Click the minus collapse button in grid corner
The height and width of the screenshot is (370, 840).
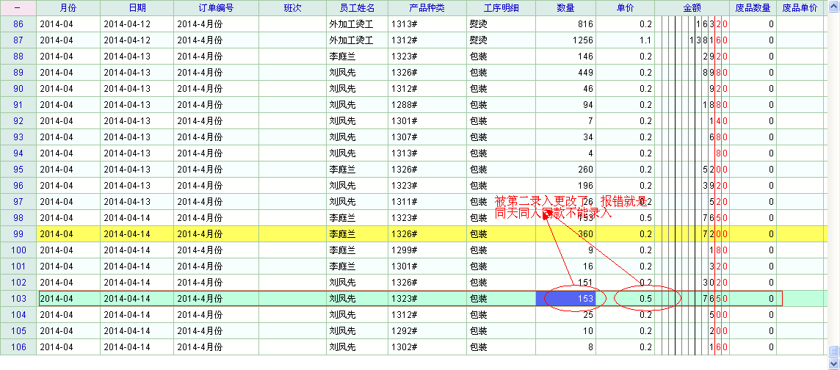tap(18, 7)
